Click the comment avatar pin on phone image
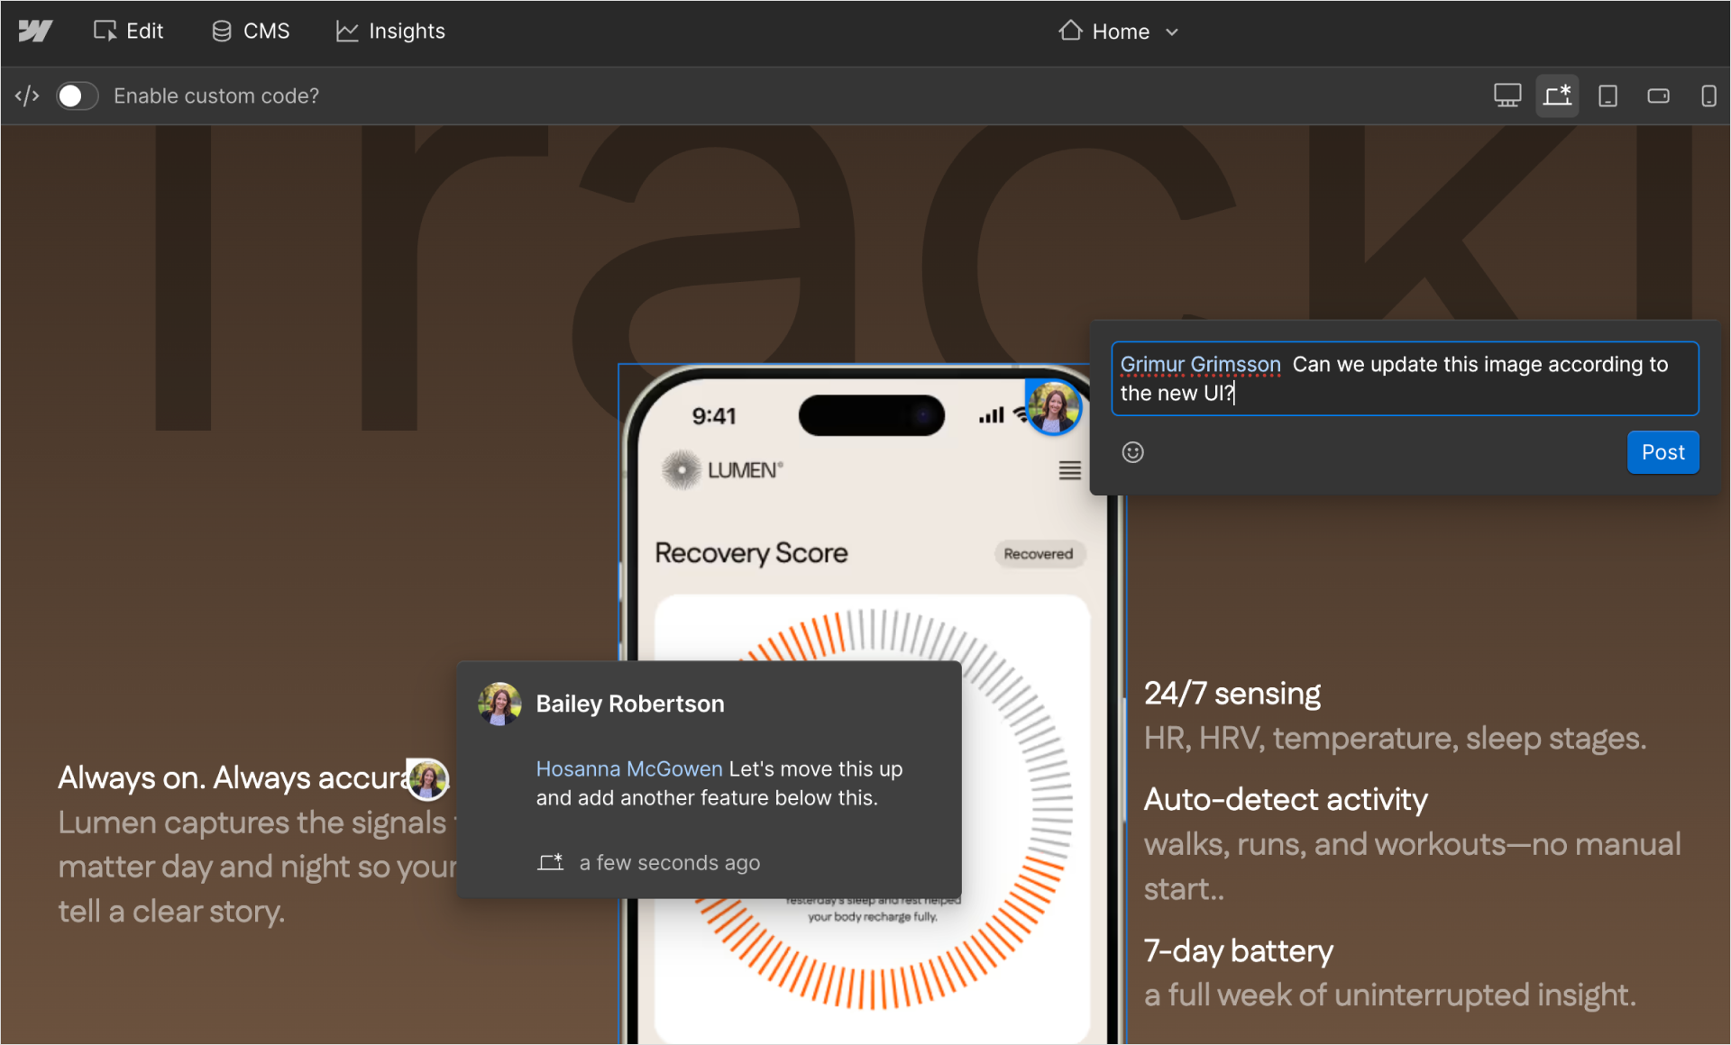The image size is (1731, 1045). (x=1053, y=407)
